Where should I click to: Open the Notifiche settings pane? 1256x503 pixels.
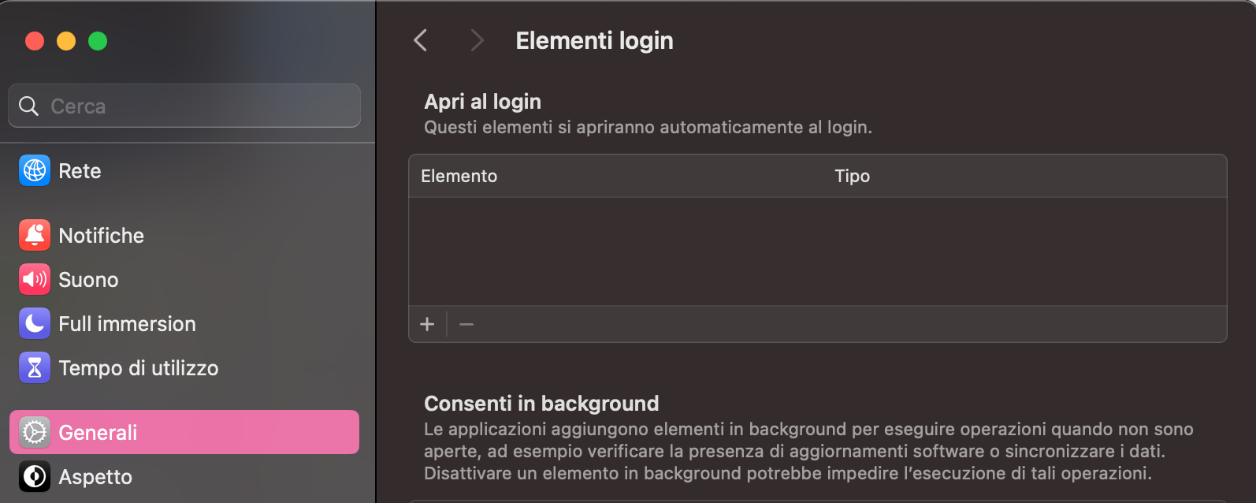click(x=101, y=235)
